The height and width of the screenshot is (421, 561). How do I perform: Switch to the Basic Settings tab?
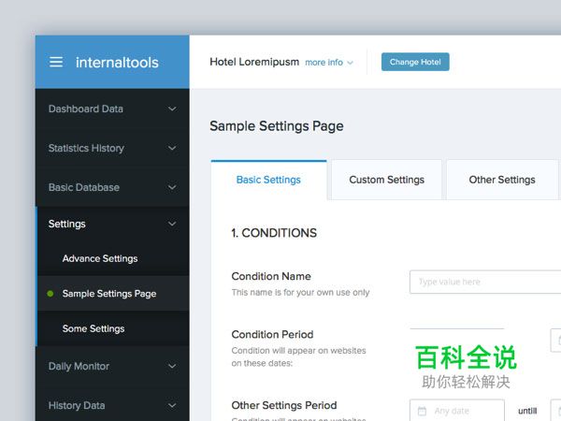(x=268, y=180)
